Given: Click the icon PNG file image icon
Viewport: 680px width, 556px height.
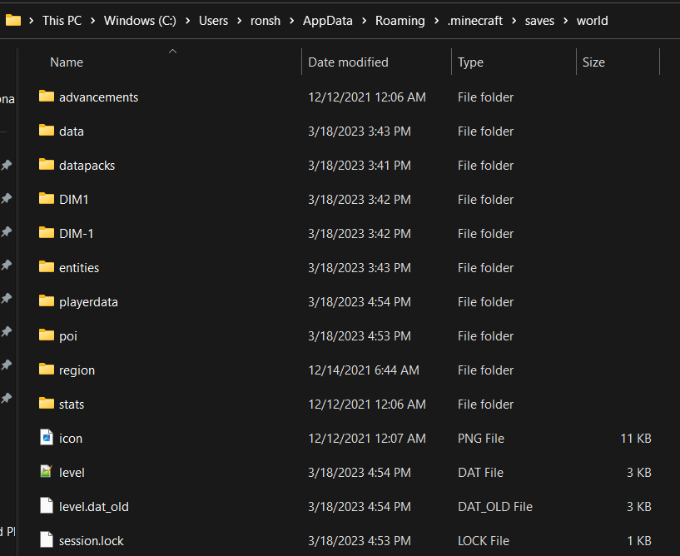Looking at the screenshot, I should (x=47, y=437).
